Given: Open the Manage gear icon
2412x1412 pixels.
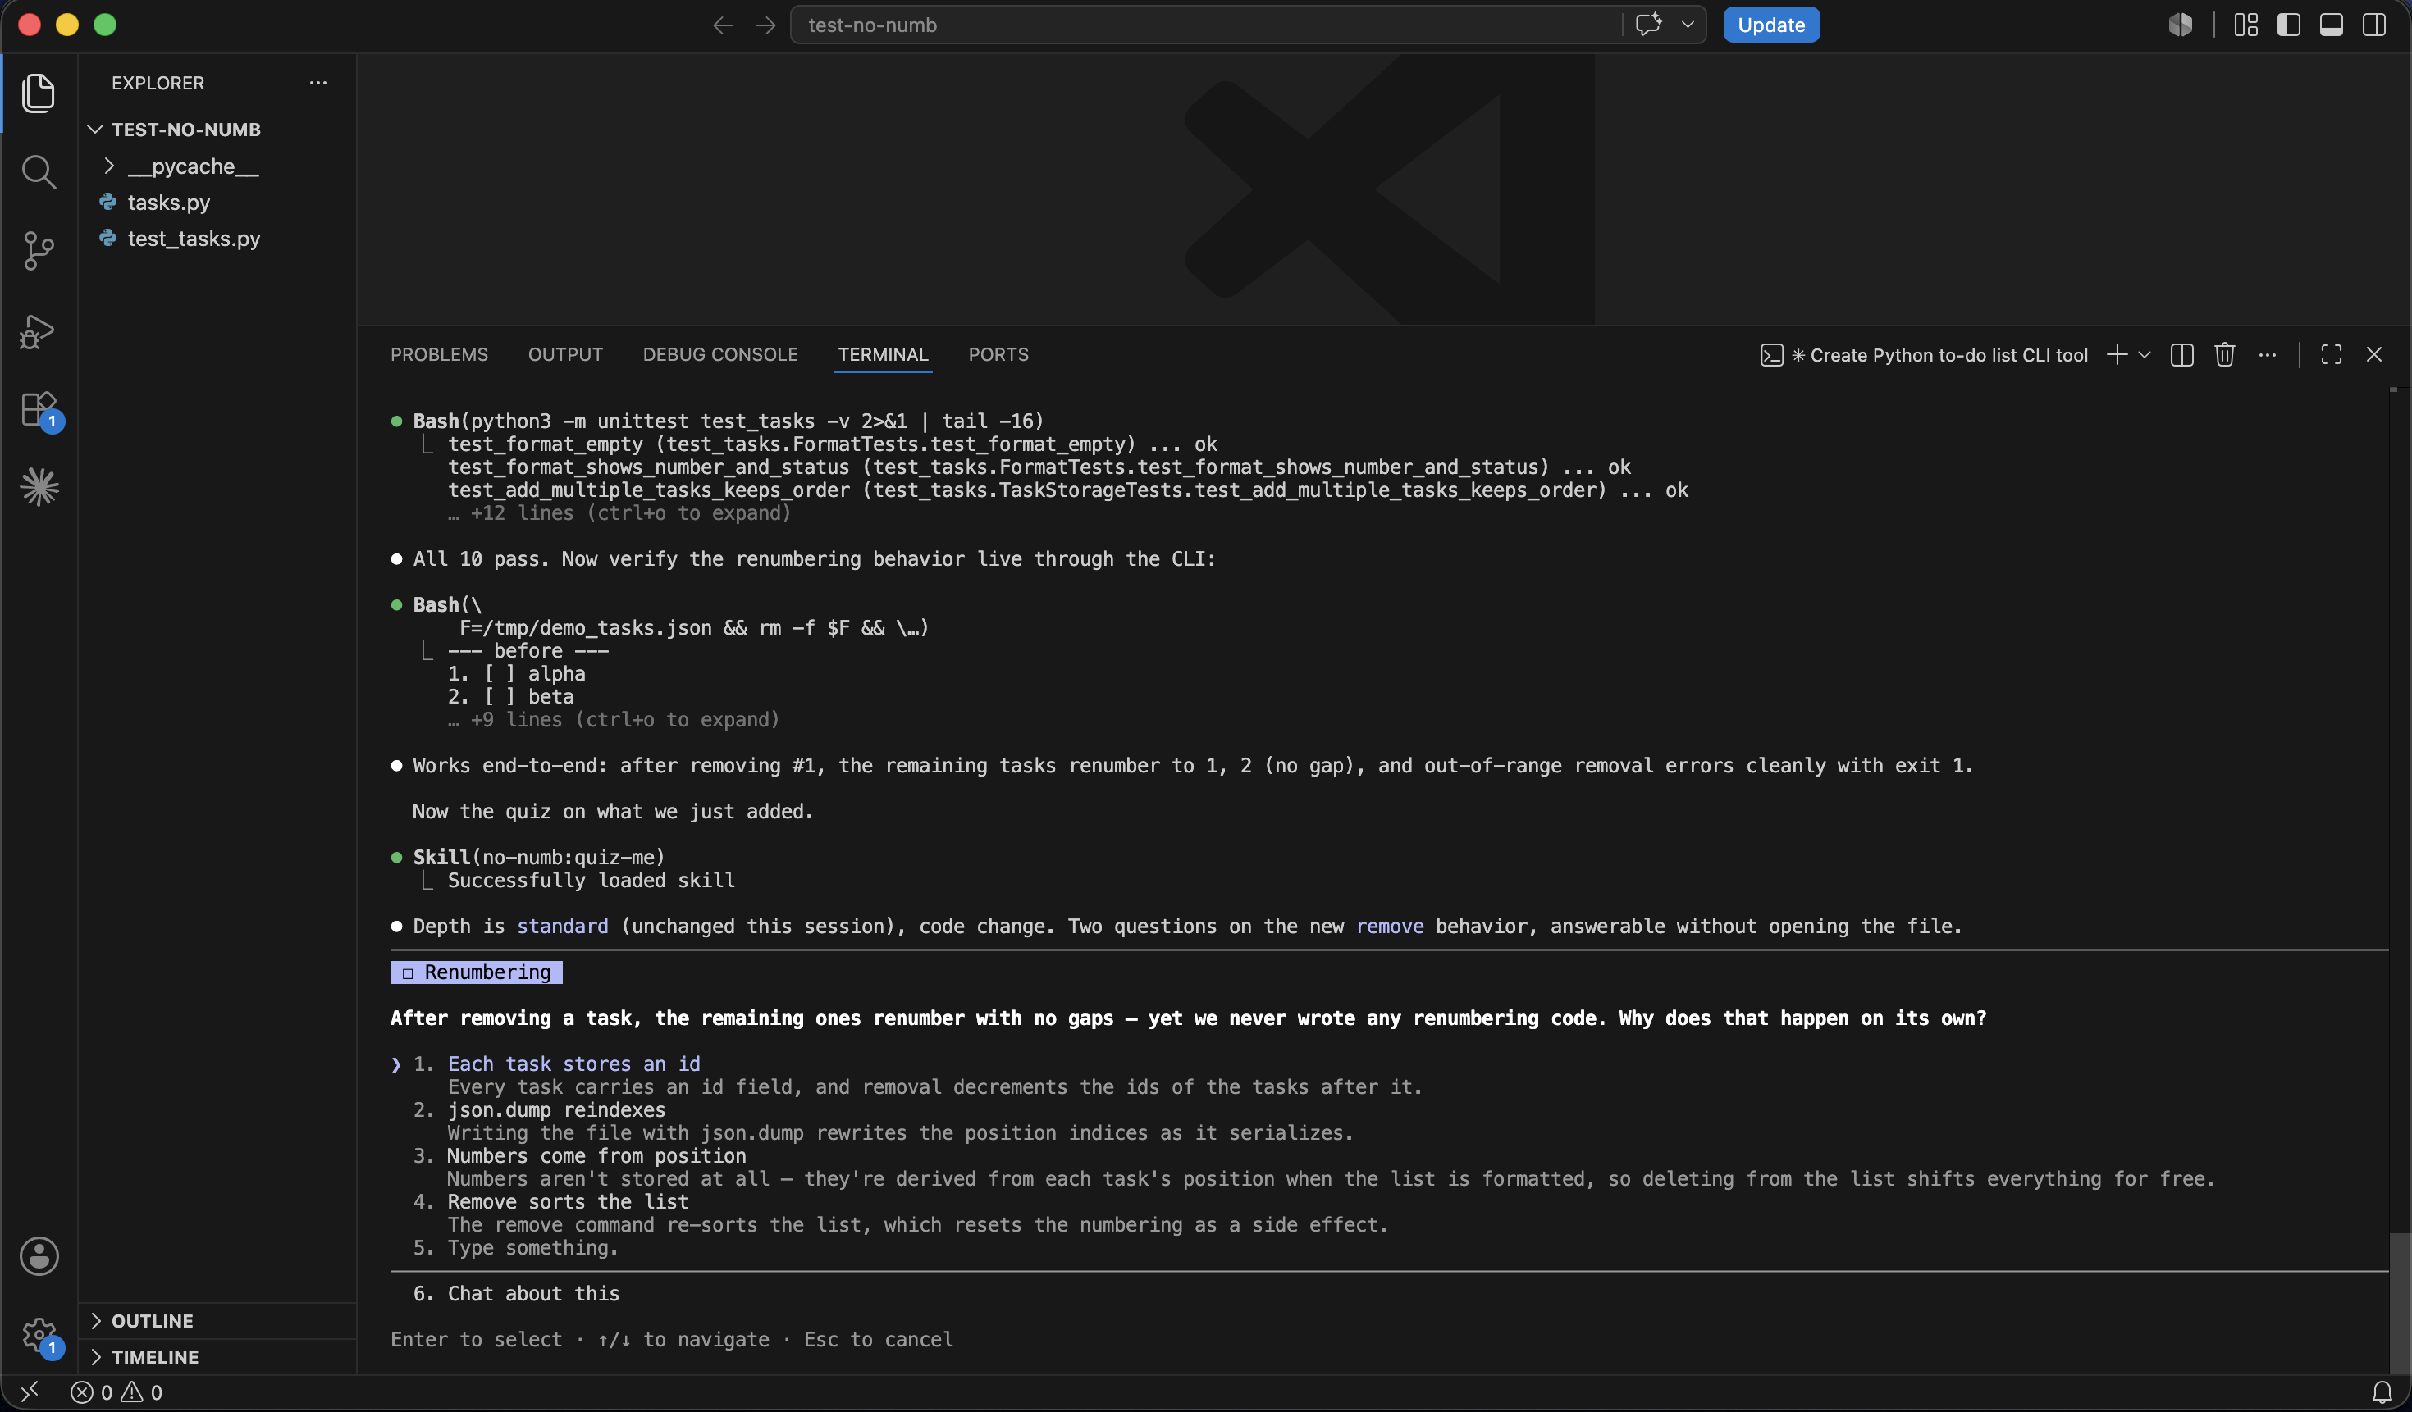Looking at the screenshot, I should [x=39, y=1335].
